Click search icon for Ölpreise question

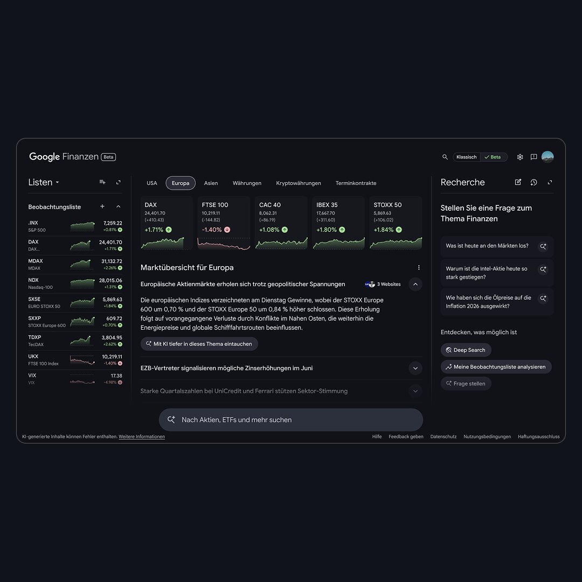pyautogui.click(x=543, y=299)
